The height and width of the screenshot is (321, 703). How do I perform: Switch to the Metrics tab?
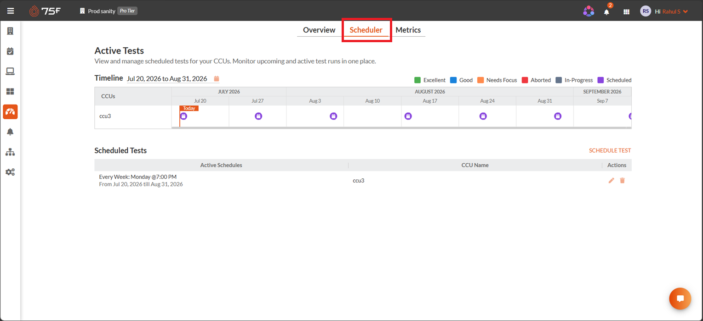point(408,30)
